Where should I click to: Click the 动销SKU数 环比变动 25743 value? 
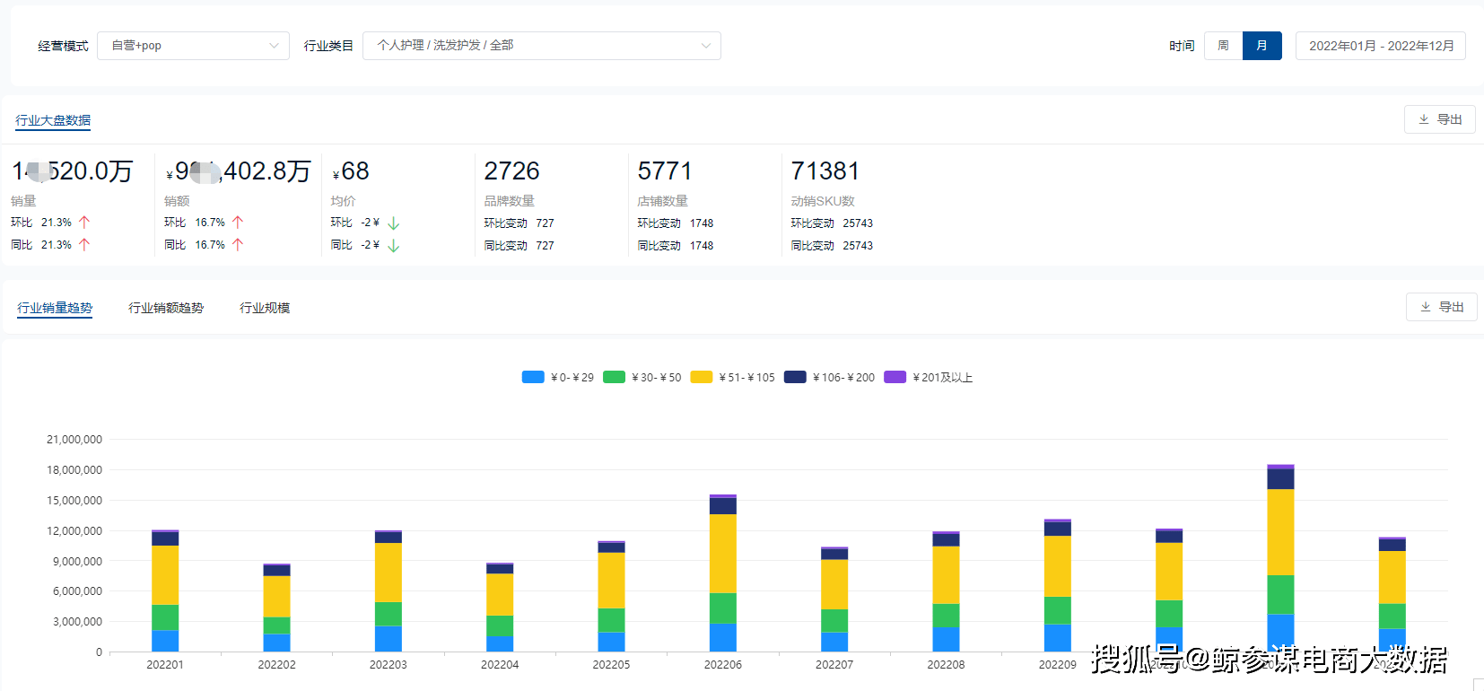click(x=858, y=223)
